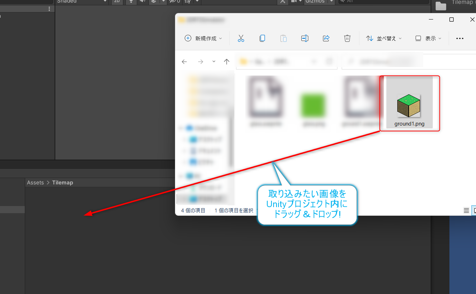
Task: Toggle scene lighting in Unity toolbar
Action: click(131, 2)
